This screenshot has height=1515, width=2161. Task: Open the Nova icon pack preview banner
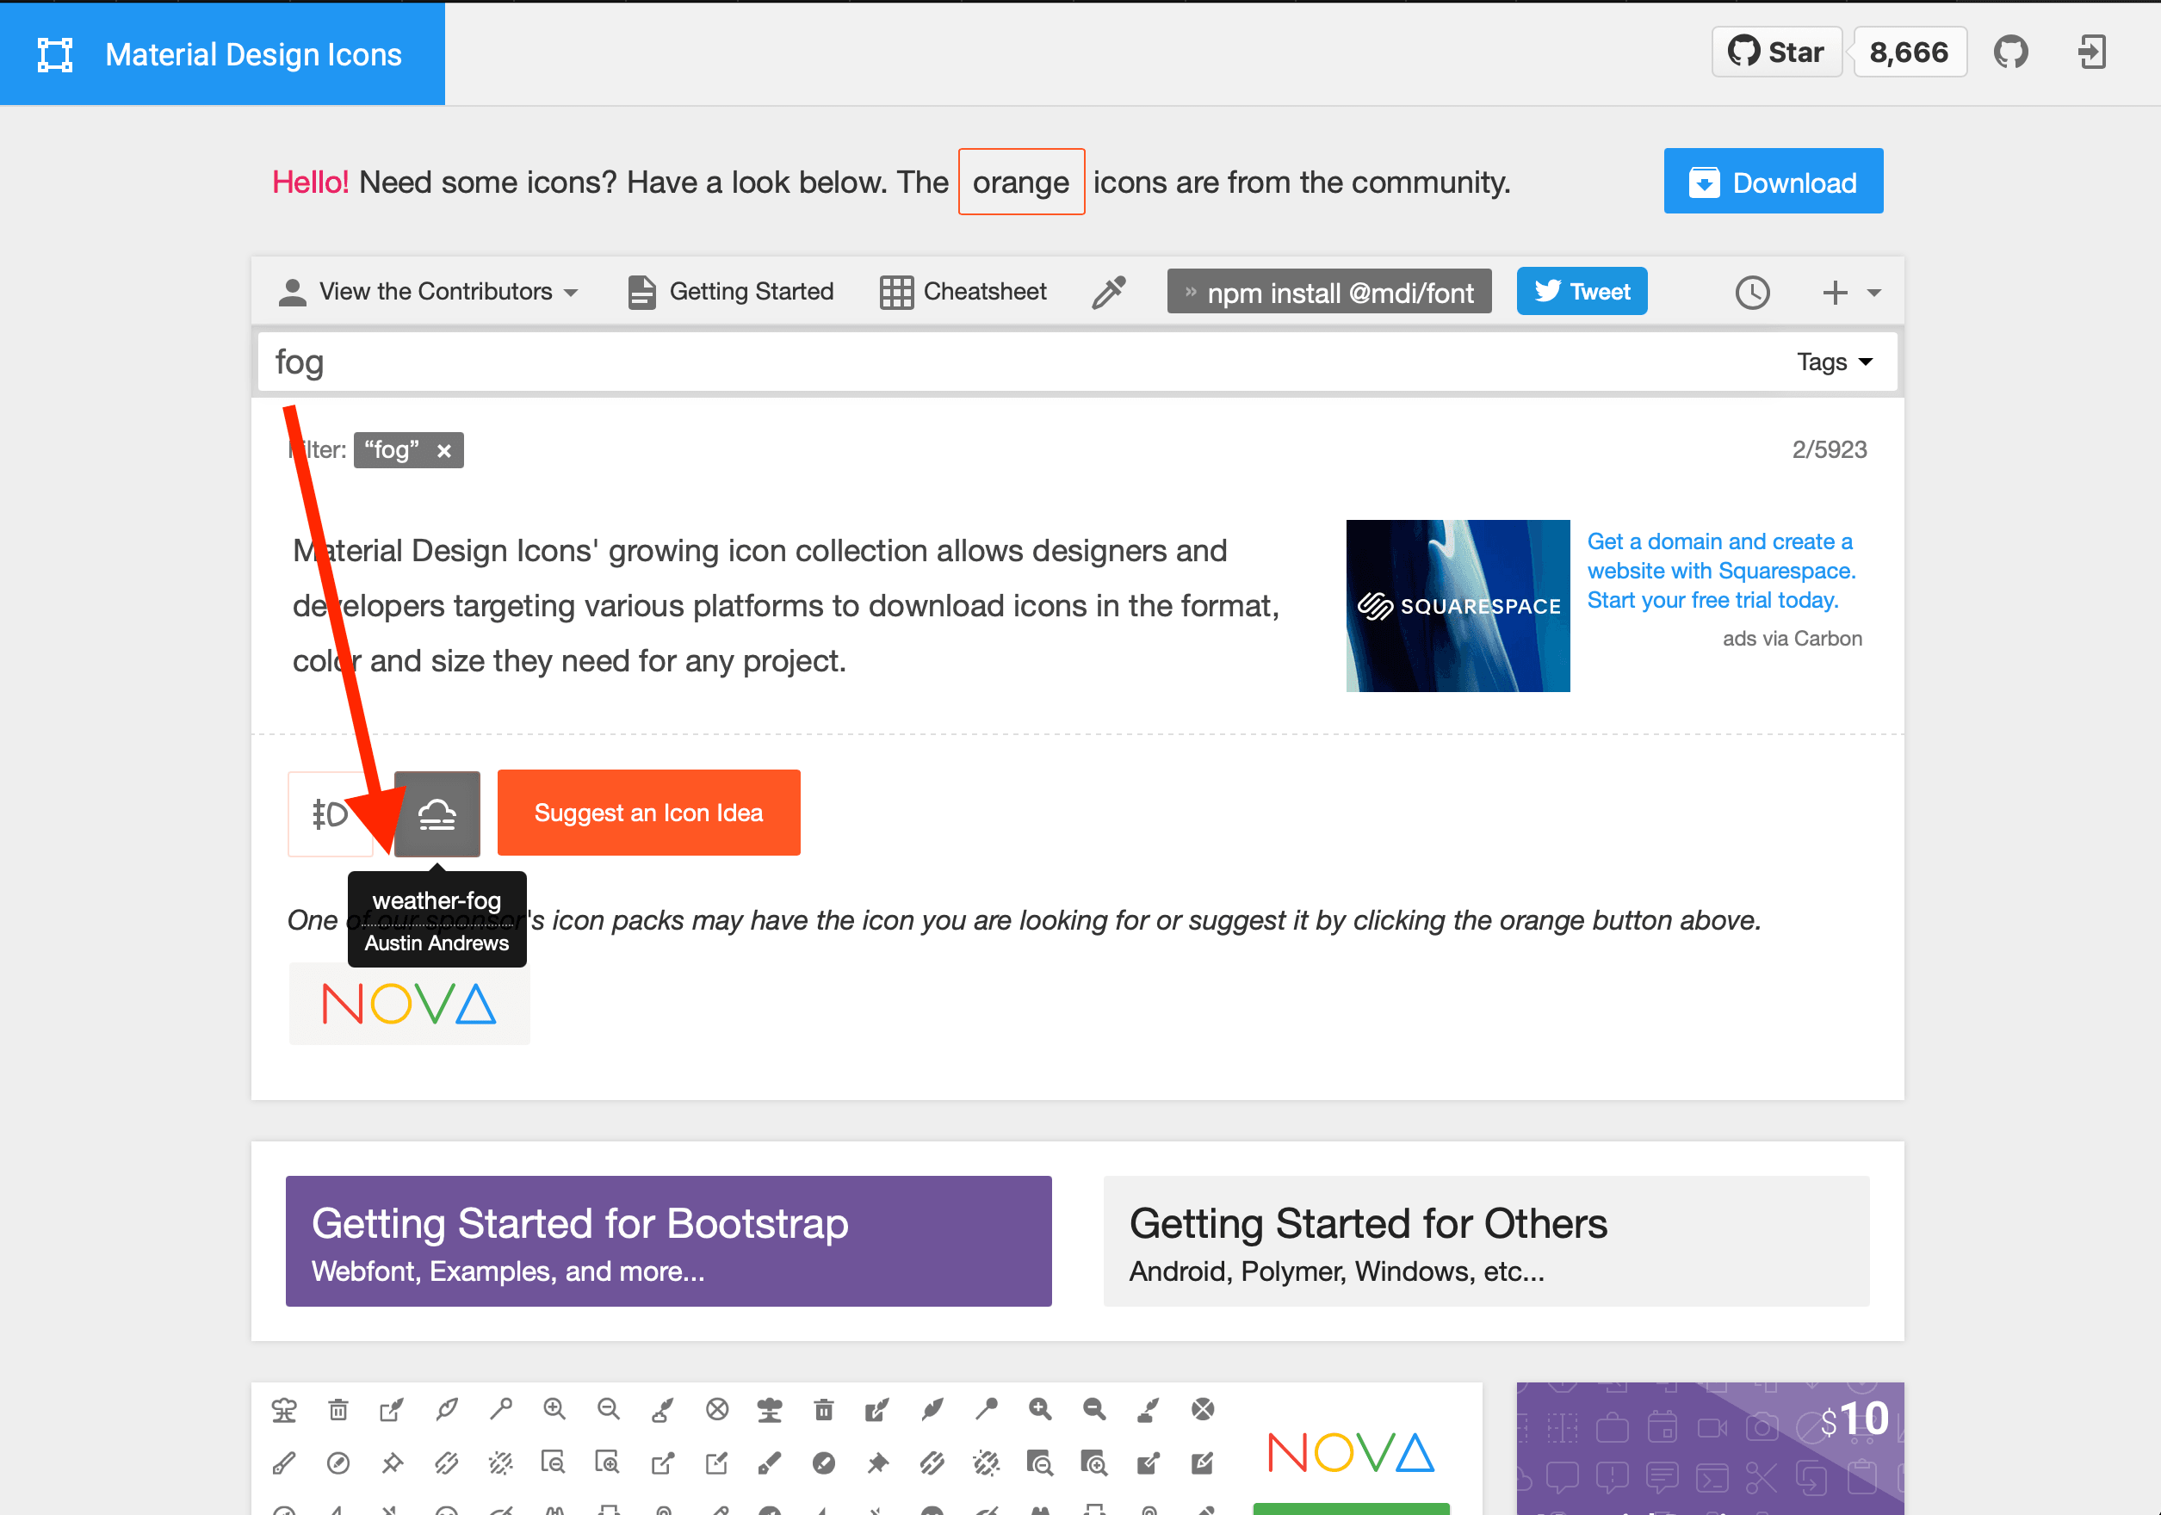[866, 1449]
